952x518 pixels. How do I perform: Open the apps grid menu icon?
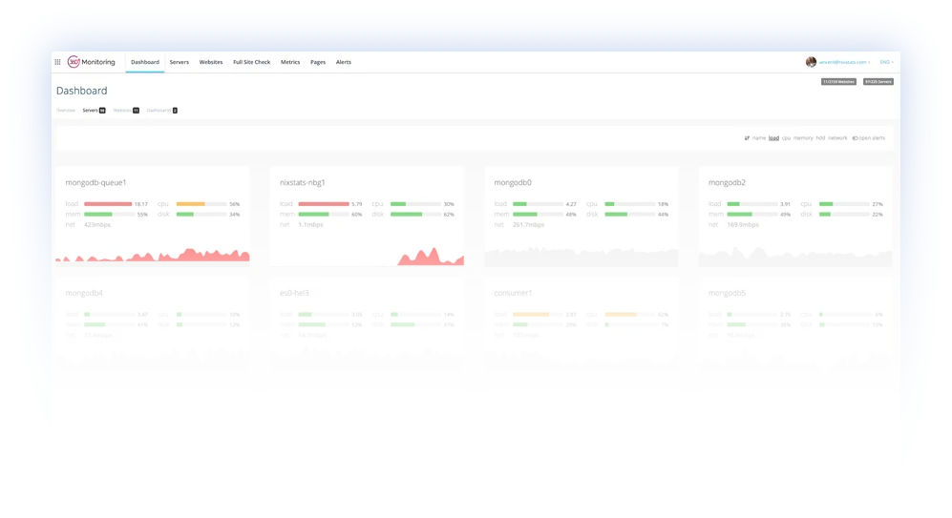click(57, 62)
